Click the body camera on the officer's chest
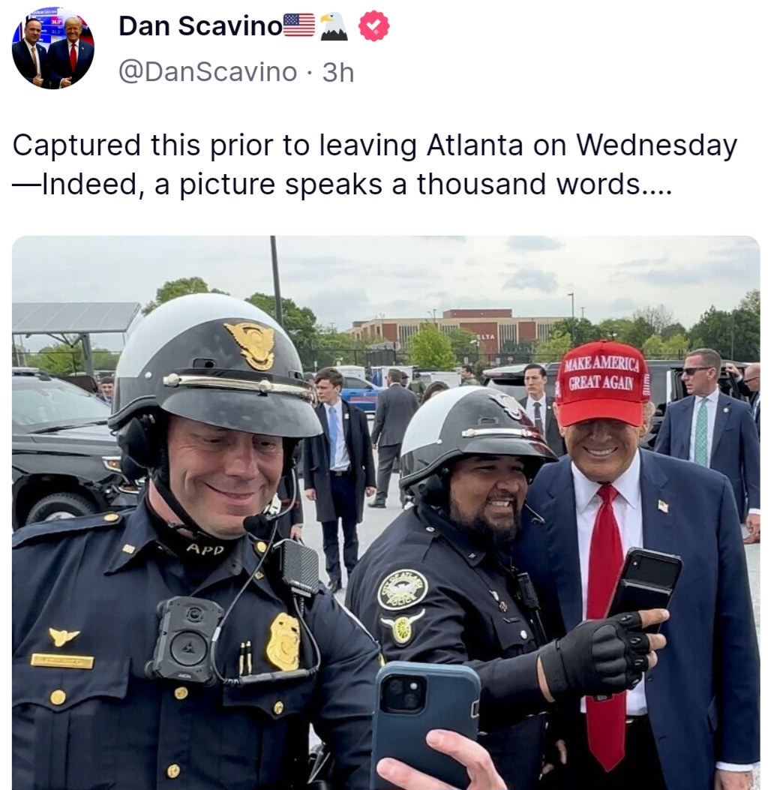This screenshot has width=777, height=790. click(186, 640)
